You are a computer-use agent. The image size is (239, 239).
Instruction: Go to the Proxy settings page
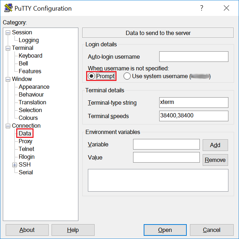tap(25, 141)
